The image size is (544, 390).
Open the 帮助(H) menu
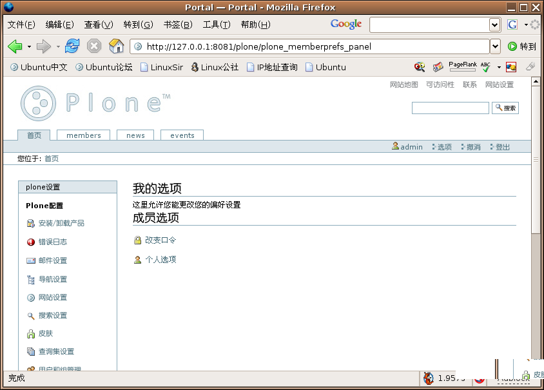pyautogui.click(x=256, y=24)
